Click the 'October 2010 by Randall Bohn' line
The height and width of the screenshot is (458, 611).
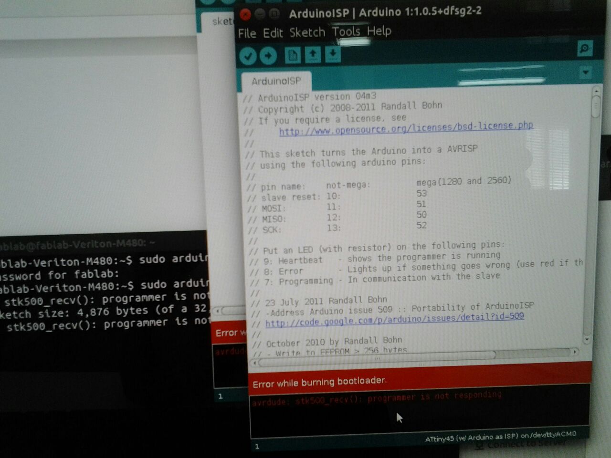(x=327, y=342)
